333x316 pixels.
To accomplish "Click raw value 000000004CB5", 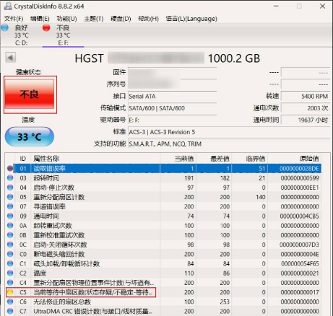I will pos(300,216).
